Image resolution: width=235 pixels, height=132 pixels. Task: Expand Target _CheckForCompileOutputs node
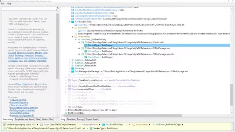coord(66,80)
